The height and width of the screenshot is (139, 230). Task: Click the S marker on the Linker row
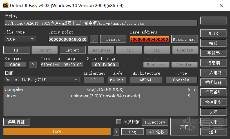pos(189,96)
